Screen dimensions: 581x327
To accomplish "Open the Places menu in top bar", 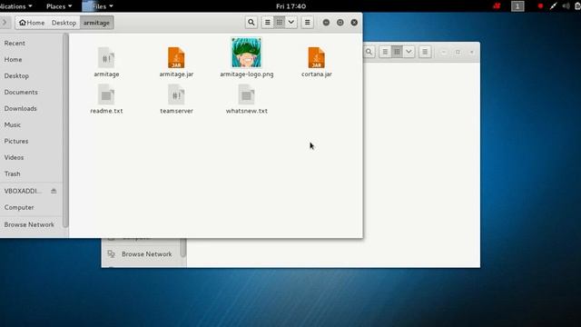I will (59, 6).
